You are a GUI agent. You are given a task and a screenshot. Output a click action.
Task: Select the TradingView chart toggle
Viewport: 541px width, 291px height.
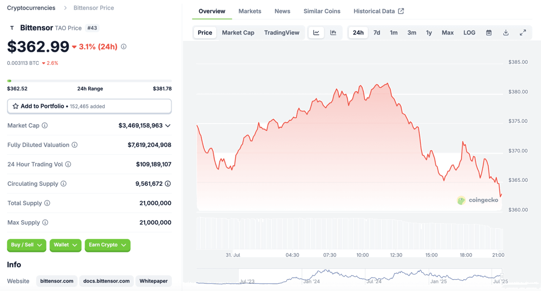pyautogui.click(x=281, y=32)
